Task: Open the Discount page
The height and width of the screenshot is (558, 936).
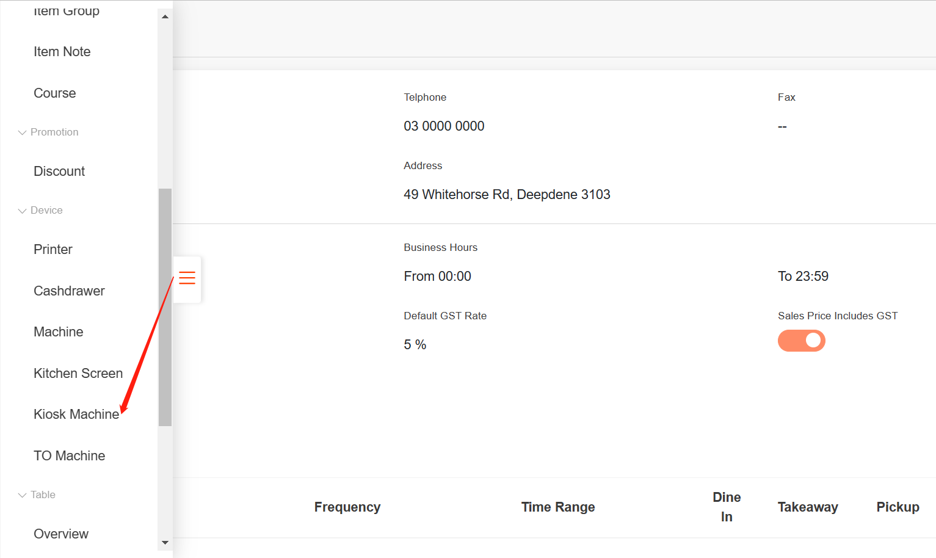Action: (x=59, y=172)
